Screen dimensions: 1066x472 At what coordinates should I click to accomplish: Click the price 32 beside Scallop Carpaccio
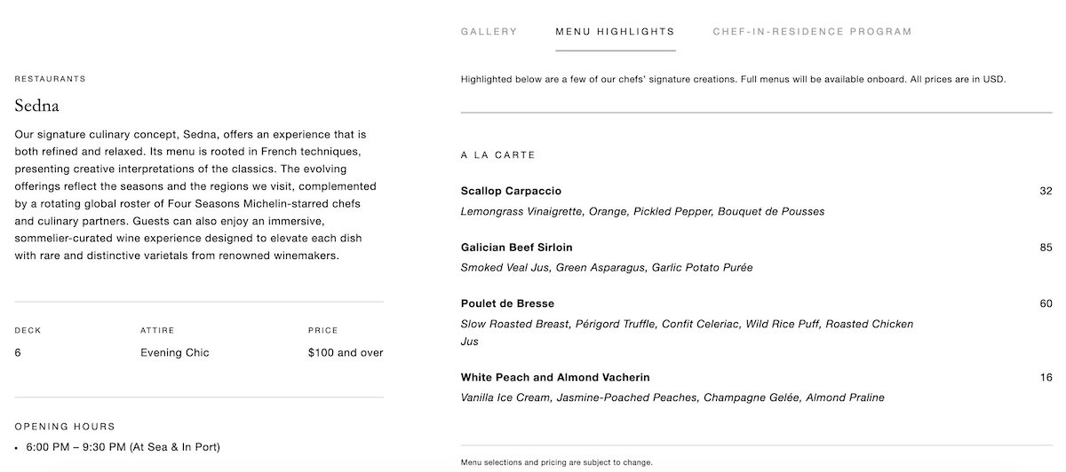pyautogui.click(x=1046, y=191)
